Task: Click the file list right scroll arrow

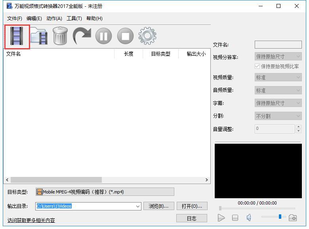Action: (x=206, y=180)
